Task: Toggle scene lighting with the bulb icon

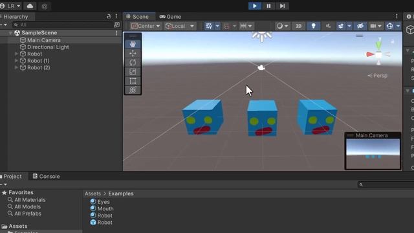Action: (x=313, y=26)
